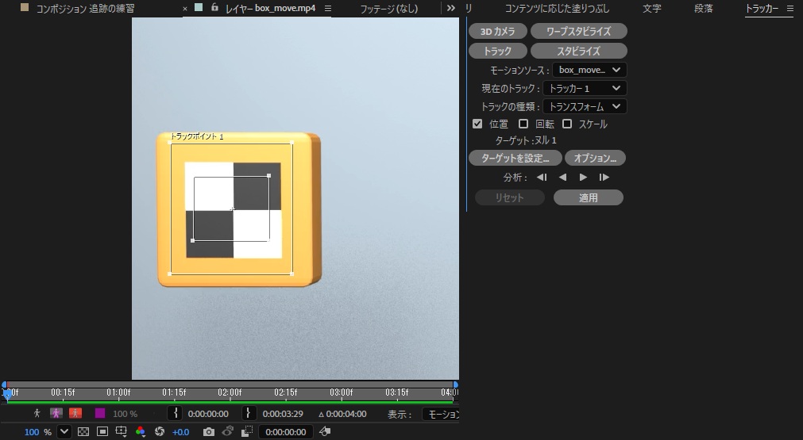803x440 pixels.
Task: Open the 現在のトラック dropdown
Action: pyautogui.click(x=585, y=89)
